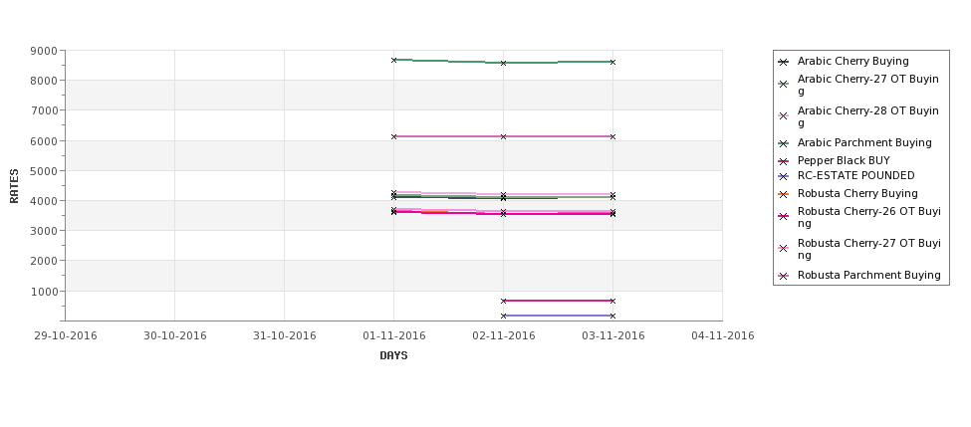Click the DAYS axis title
This screenshot has height=427, width=971.
coord(393,356)
